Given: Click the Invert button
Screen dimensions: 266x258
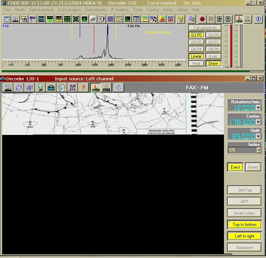Looking at the screenshot, I should click(253, 167).
